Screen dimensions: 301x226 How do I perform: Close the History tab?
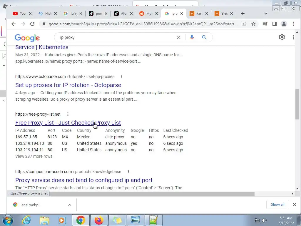coord(56,14)
